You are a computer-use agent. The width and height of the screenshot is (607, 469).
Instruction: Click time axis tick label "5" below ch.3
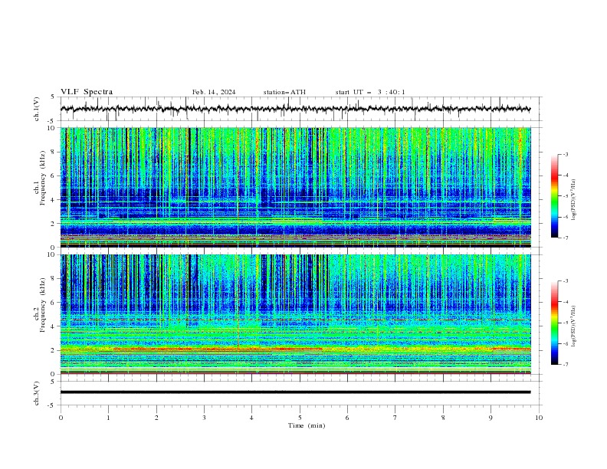click(300, 418)
